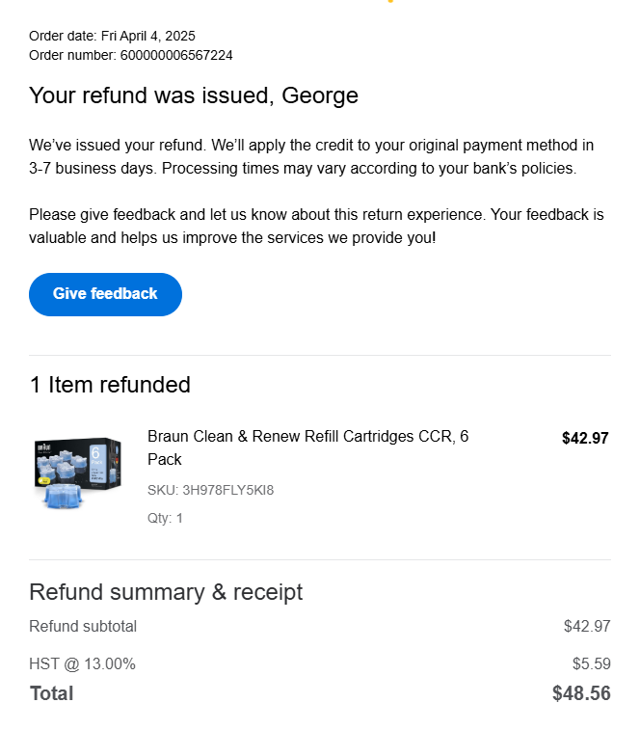Click the SKU 3H978FLY5KI8 text
Screen dimensions: 640x730
click(x=210, y=490)
